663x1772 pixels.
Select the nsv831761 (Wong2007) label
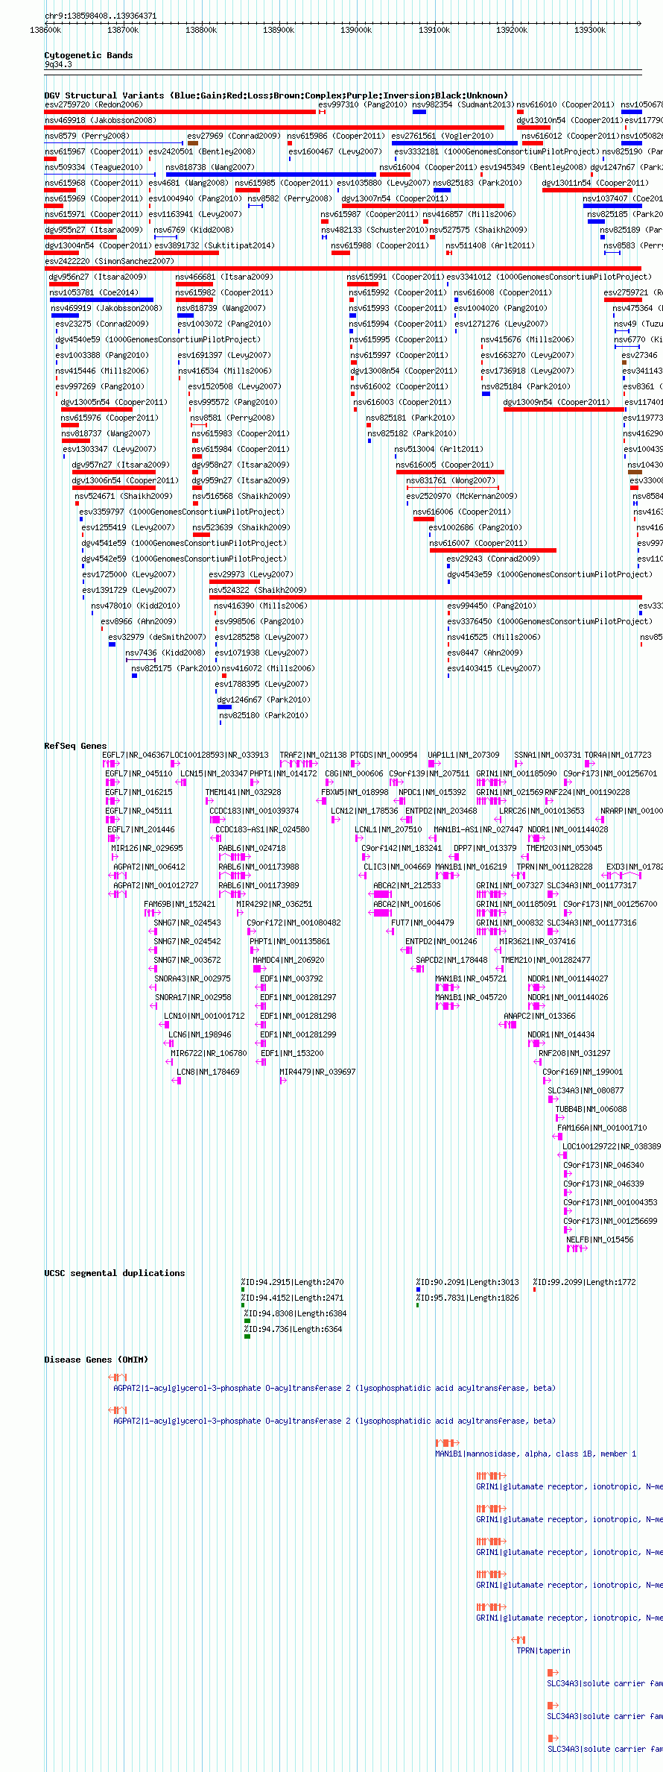click(451, 480)
